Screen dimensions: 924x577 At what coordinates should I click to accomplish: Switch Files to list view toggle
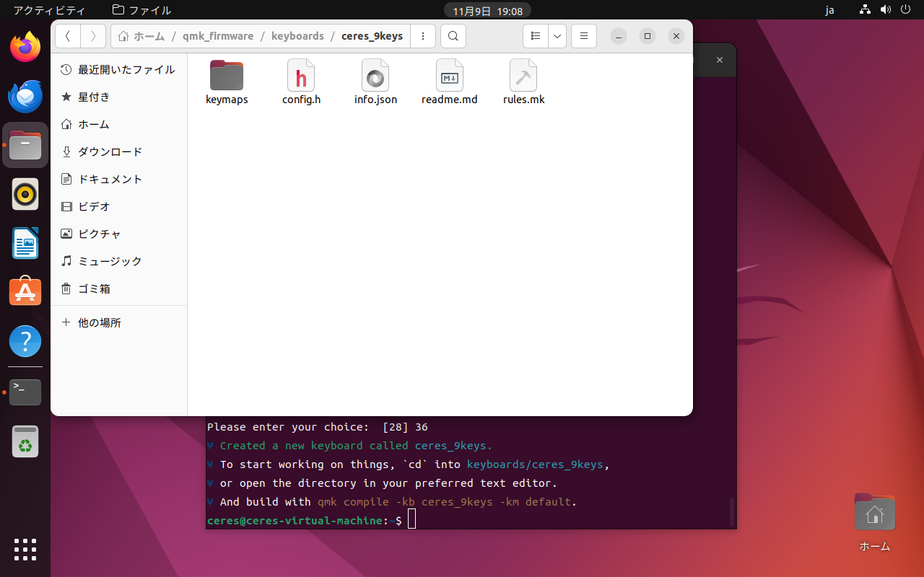(536, 36)
